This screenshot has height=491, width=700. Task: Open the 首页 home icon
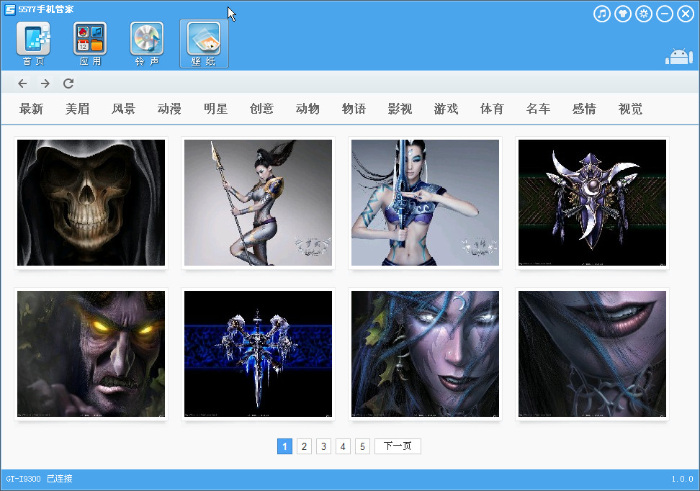[33, 44]
